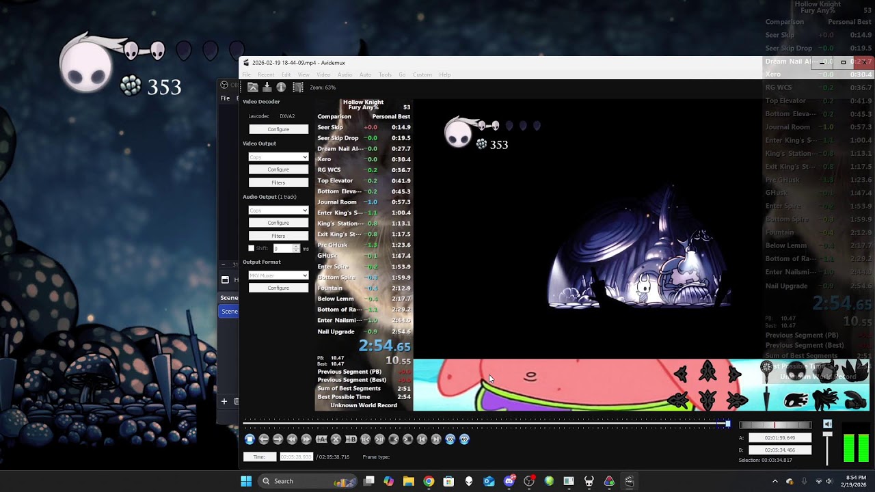Open the Tools menu
Viewport: 875px width, 492px height.
[385, 74]
